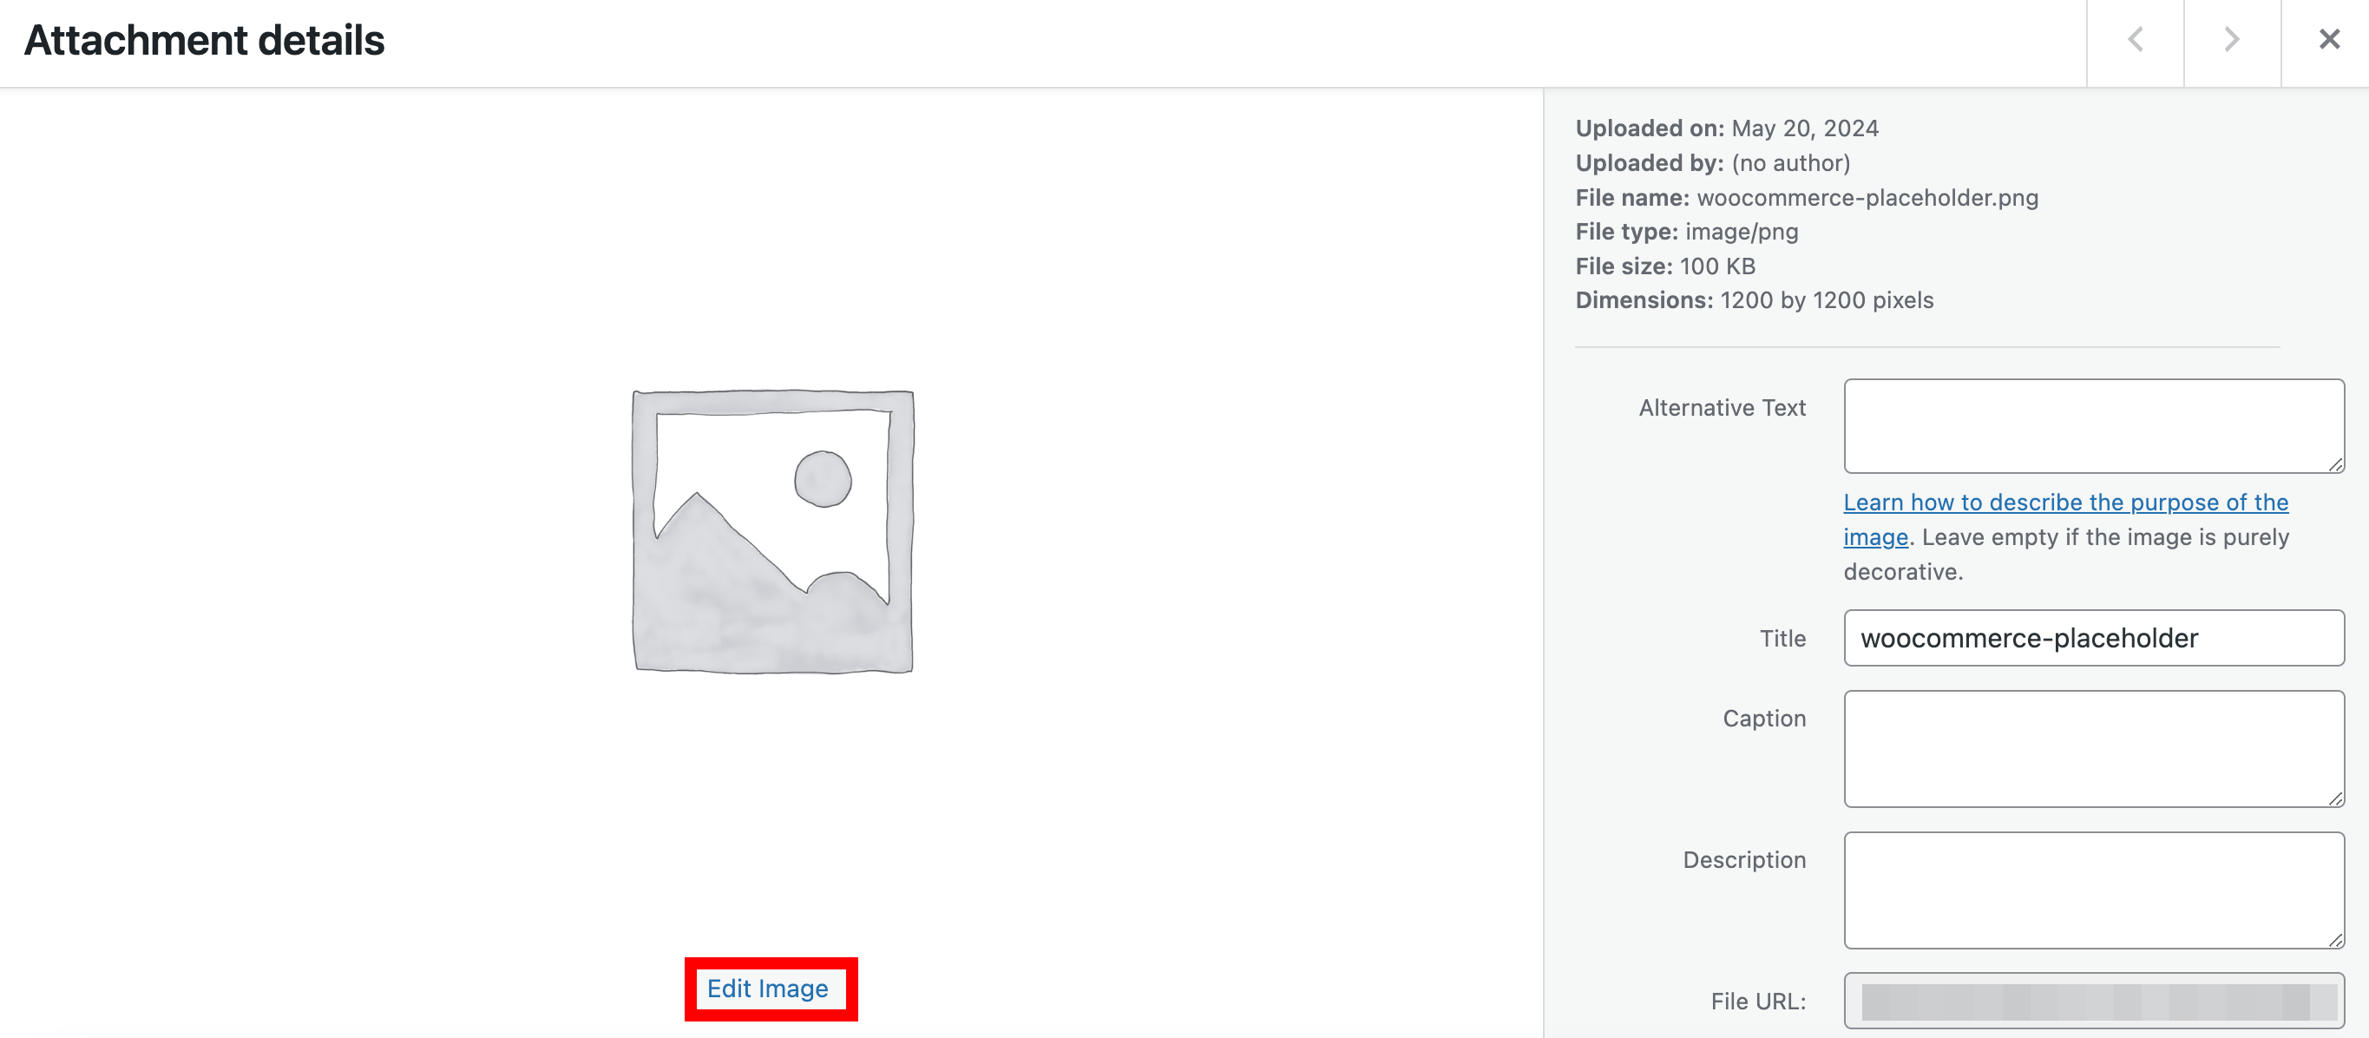Click the Title label beside its field
This screenshot has width=2369, height=1038.
(1782, 638)
